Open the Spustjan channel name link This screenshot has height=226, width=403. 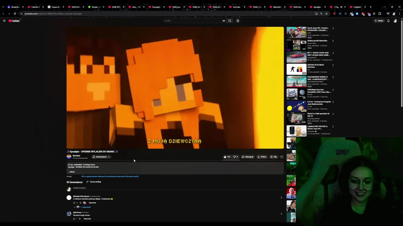76,156
